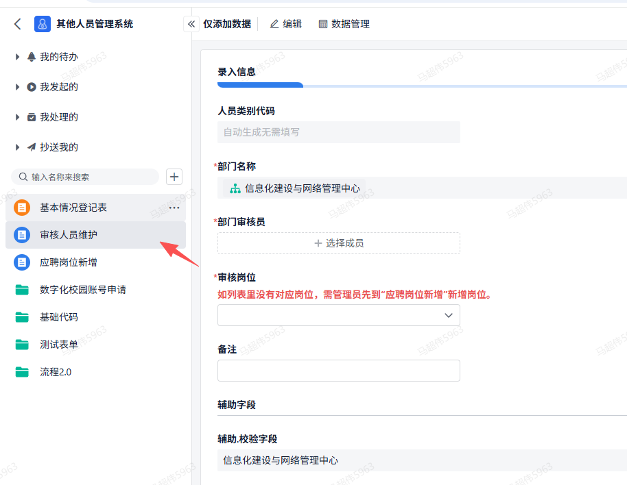The image size is (627, 485).
Task: Click the 选择成员 button
Action: tap(338, 242)
